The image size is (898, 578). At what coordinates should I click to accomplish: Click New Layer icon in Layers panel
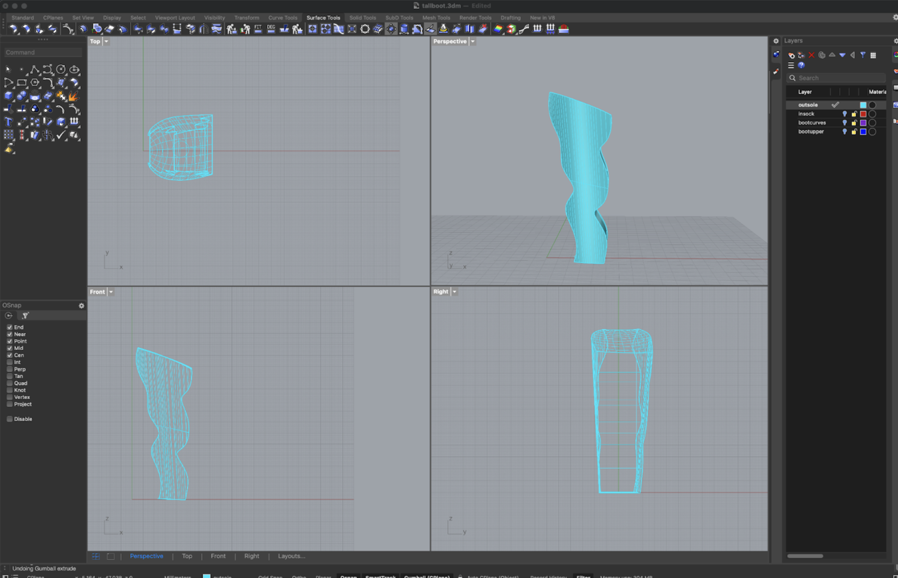click(x=791, y=55)
